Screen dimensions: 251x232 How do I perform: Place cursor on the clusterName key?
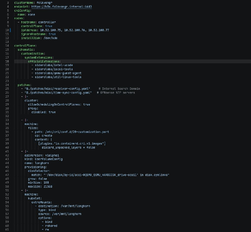click(24, 3)
